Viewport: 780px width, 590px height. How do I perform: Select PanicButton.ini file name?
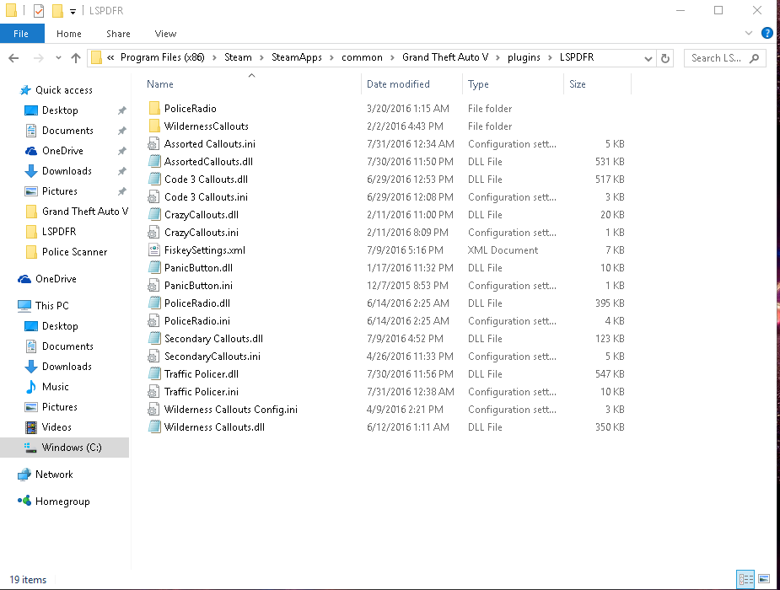pyautogui.click(x=198, y=286)
